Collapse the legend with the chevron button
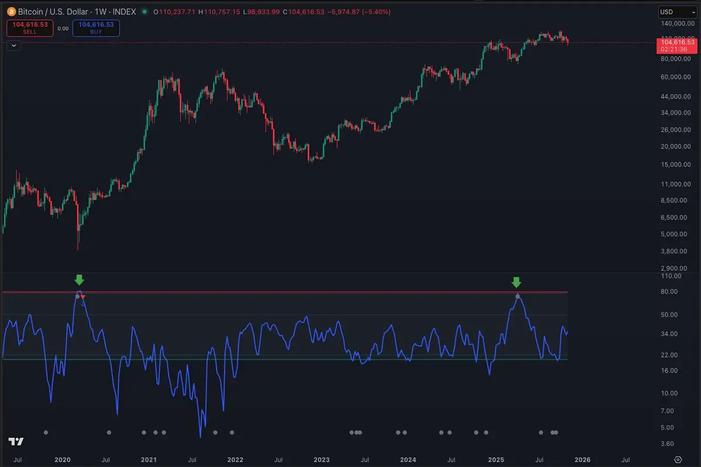This screenshot has width=701, height=467. click(x=13, y=46)
